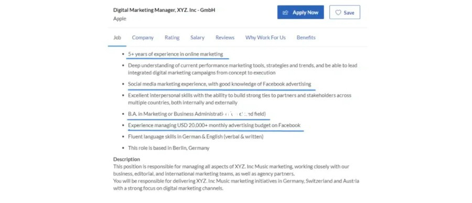Click the Apply Now button
The width and height of the screenshot is (472, 203).
[301, 13]
